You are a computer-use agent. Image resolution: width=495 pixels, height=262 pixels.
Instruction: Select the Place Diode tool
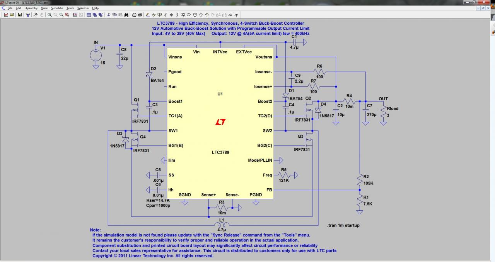point(183,15)
